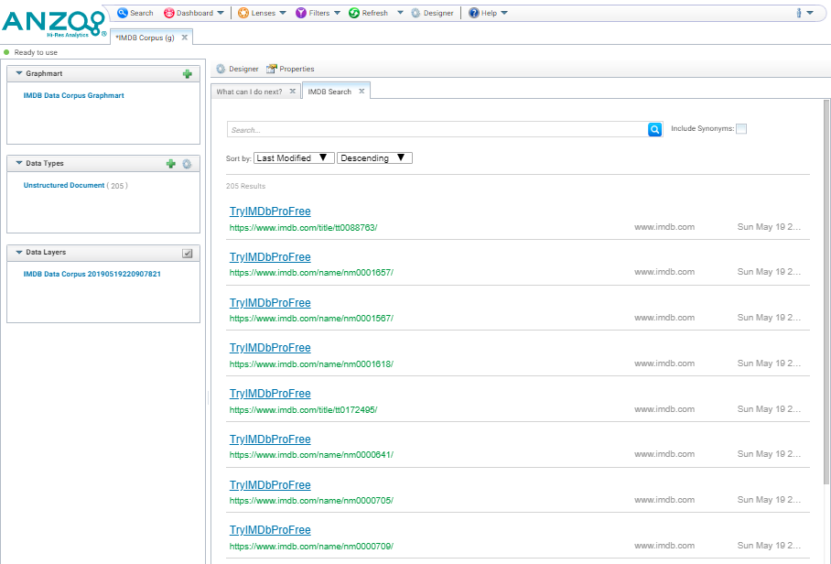831x564 pixels.
Task: Click the Search toolbar icon
Action: [x=123, y=13]
